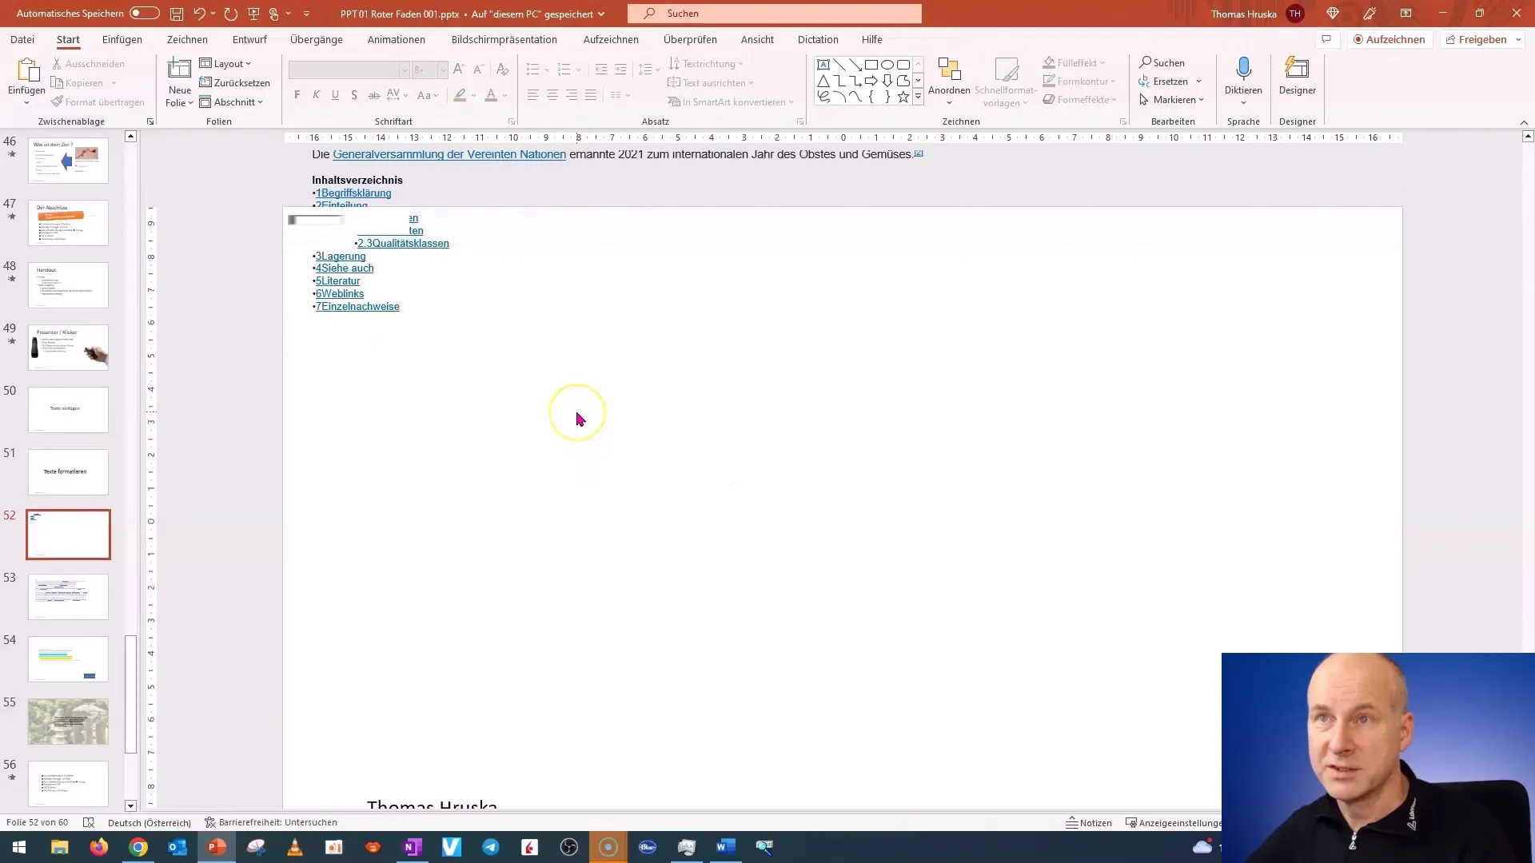Viewport: 1535px width, 863px height.
Task: Open the Datei tab
Action: point(22,39)
